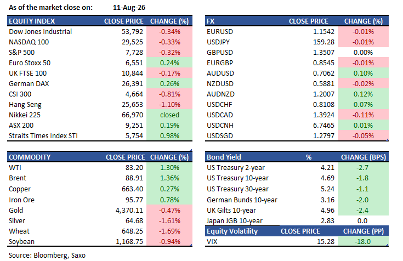Select Straits Times Index STI change 0.98%

(169, 136)
